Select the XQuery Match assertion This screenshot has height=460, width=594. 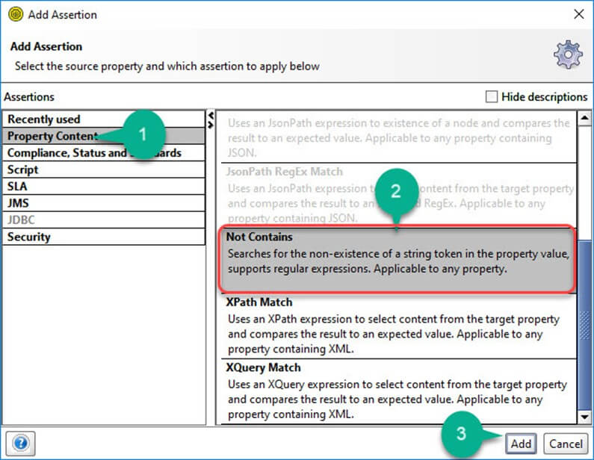pos(398,391)
